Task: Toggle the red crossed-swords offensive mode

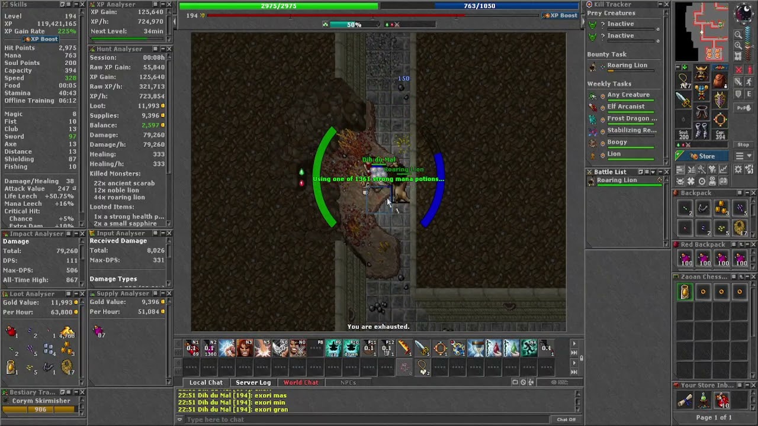Action: coord(738,70)
